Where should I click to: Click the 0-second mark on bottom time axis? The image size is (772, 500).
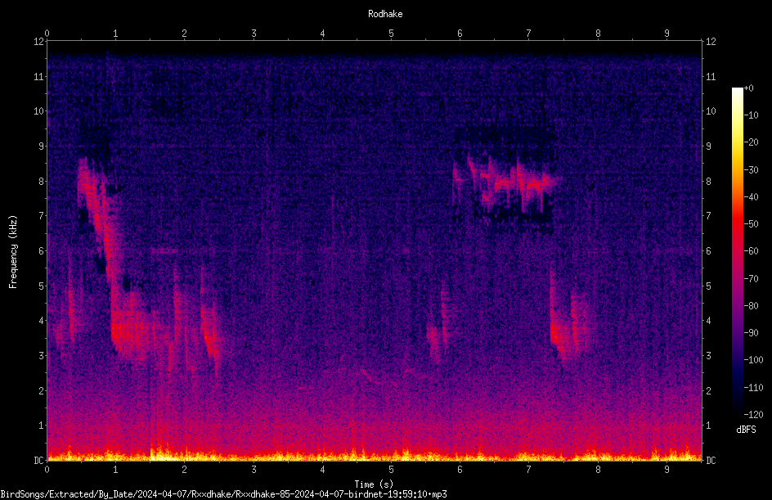47,470
